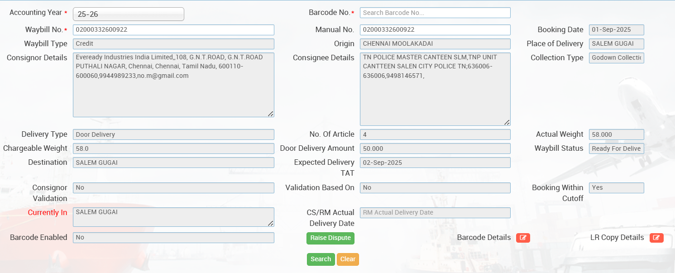Viewport: 675px width, 273px height.
Task: Click the Door Delivery Amount field
Action: (435, 148)
